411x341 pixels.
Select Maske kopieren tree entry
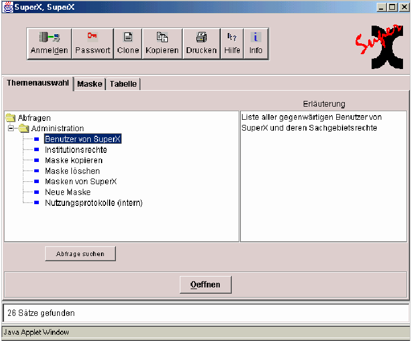(74, 160)
